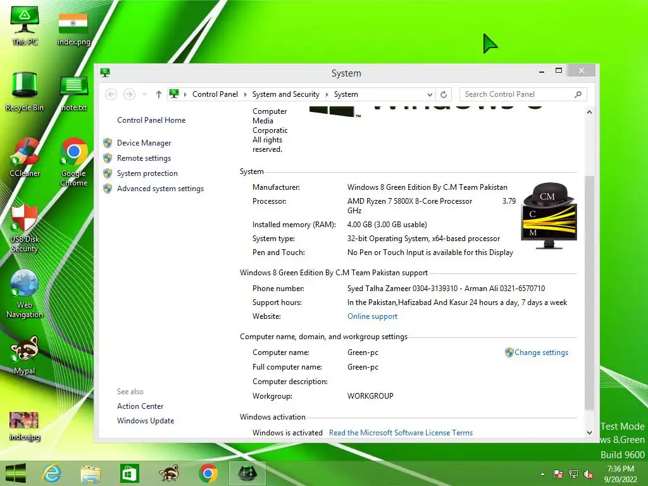648x486 pixels.
Task: Open Remote settings link
Action: [144, 158]
